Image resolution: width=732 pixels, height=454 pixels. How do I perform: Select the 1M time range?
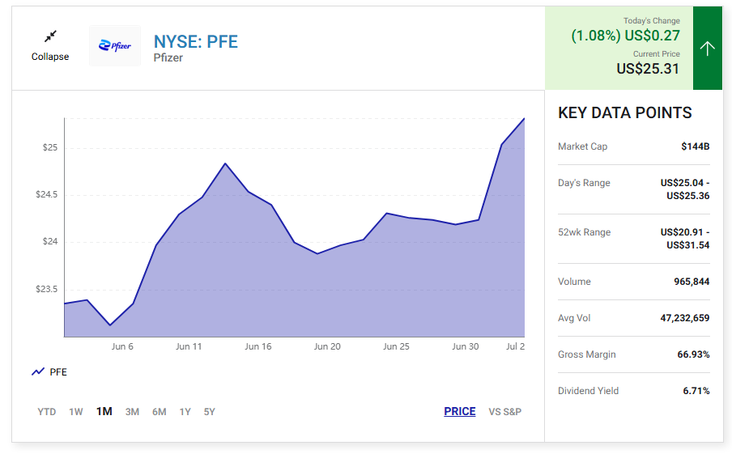[104, 412]
